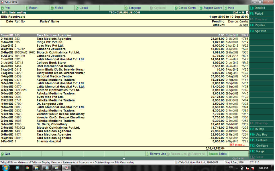Open F10 Acc Rep menu
275x171 pixels.
[x=261, y=135]
